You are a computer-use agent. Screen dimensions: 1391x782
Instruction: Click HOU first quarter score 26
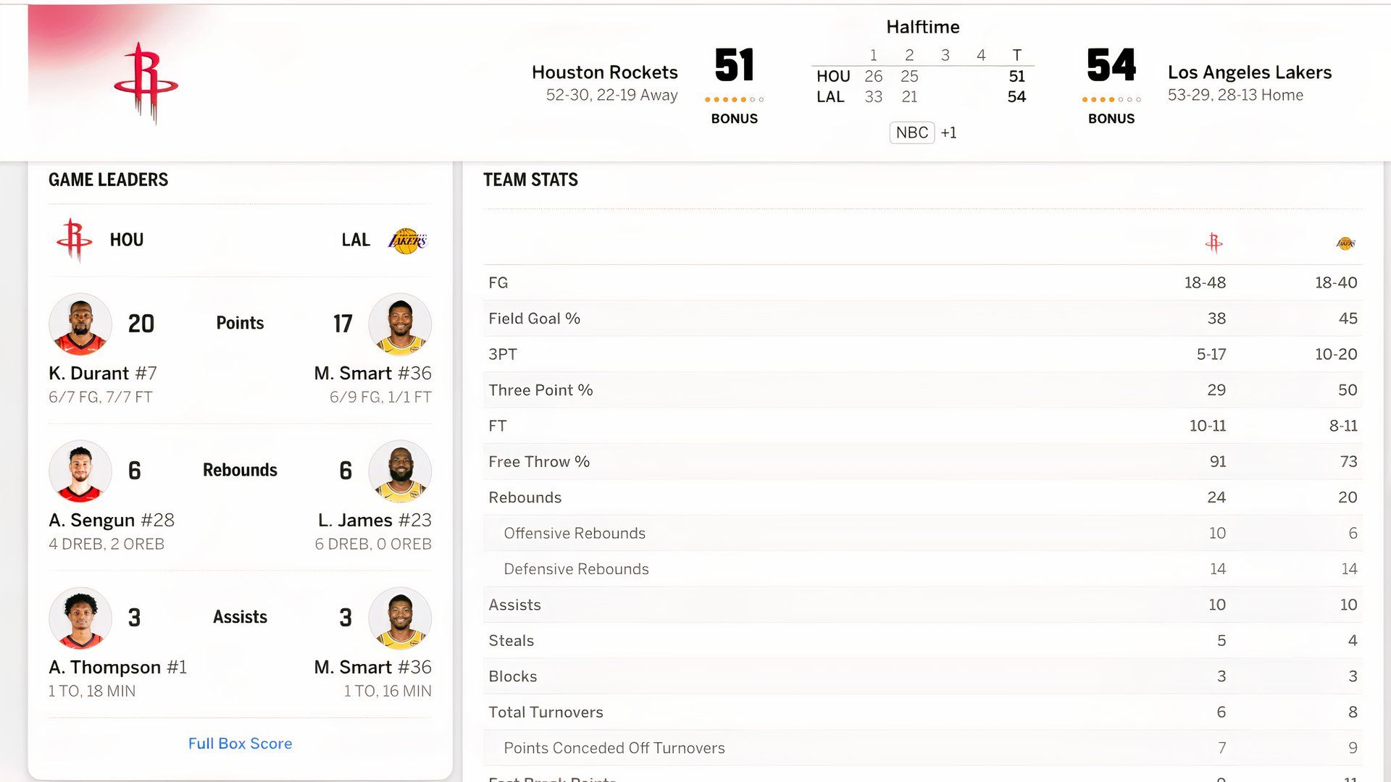tap(873, 76)
